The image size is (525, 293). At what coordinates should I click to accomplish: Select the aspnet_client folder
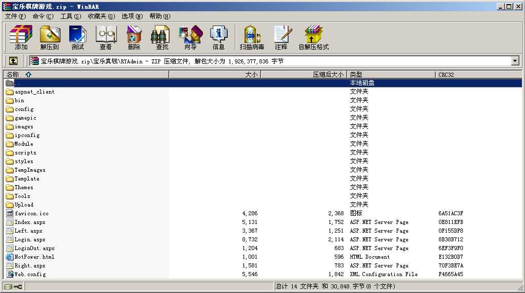pos(34,92)
